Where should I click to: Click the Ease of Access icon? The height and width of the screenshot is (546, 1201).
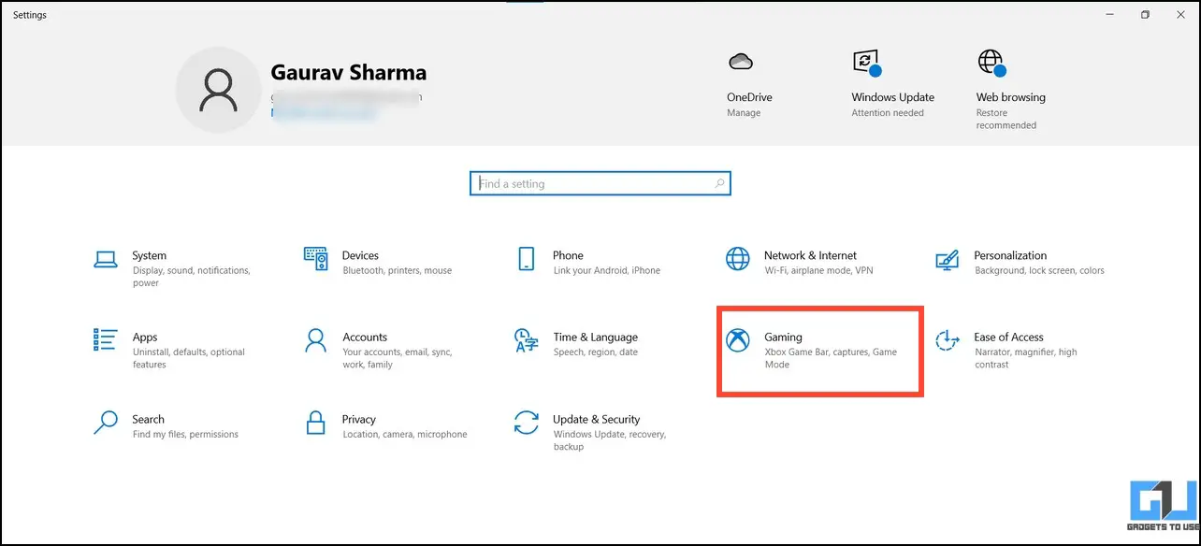[948, 340]
